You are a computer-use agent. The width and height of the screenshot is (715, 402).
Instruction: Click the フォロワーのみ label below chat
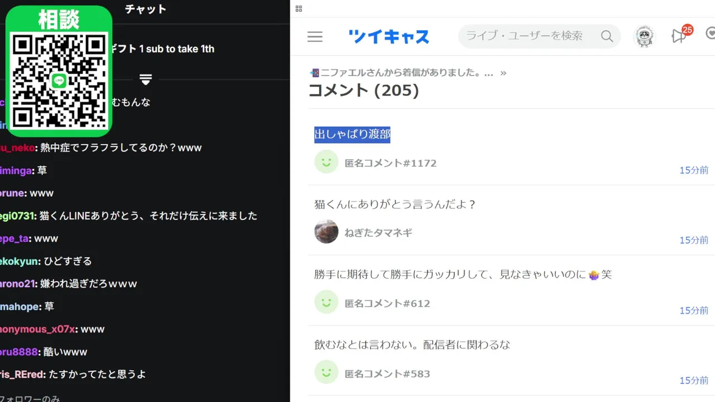(30, 399)
